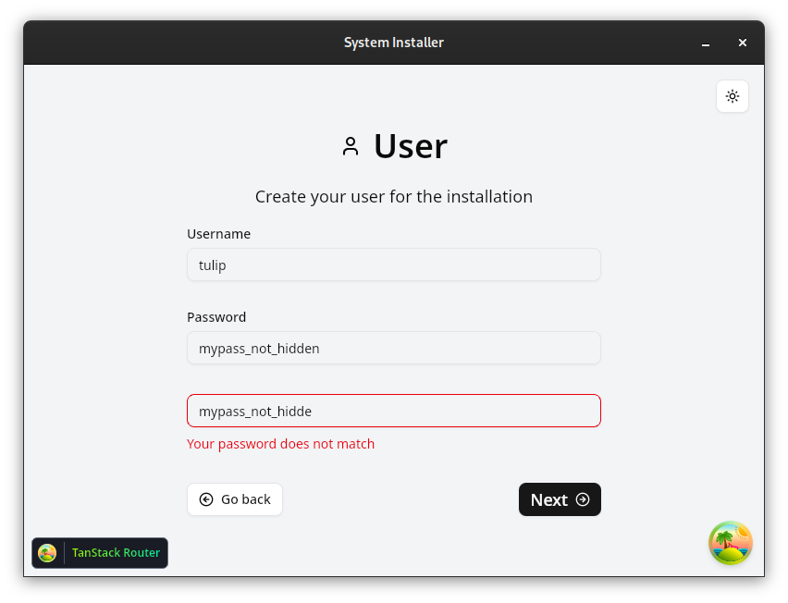Open the island-shaped devtools icon
The height and width of the screenshot is (603, 788).
731,543
